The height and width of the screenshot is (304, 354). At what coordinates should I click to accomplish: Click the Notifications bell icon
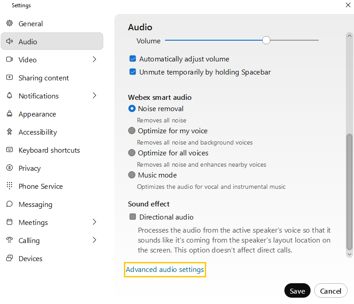(x=9, y=96)
